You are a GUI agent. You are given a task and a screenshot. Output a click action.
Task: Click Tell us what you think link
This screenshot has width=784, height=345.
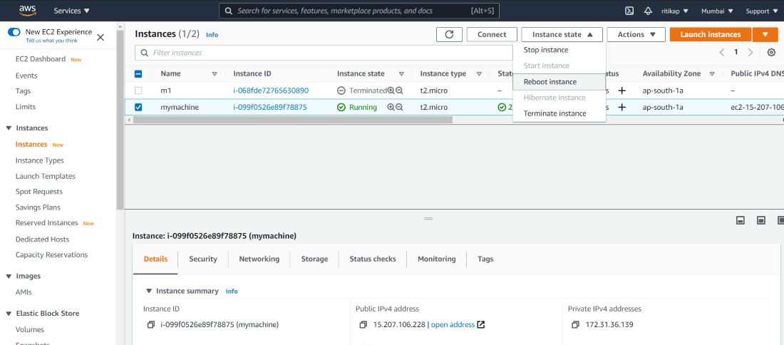click(x=51, y=41)
